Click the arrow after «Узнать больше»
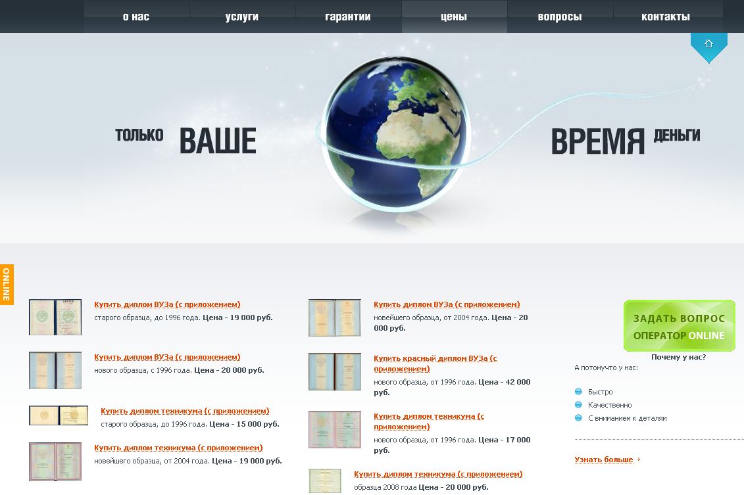Viewport: 744px width, 495px height. pyautogui.click(x=638, y=460)
